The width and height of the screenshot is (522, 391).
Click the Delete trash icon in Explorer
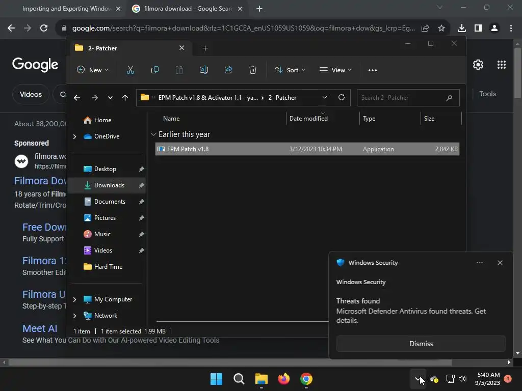click(253, 70)
